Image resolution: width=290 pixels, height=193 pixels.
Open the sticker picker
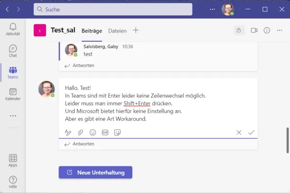coord(117,132)
